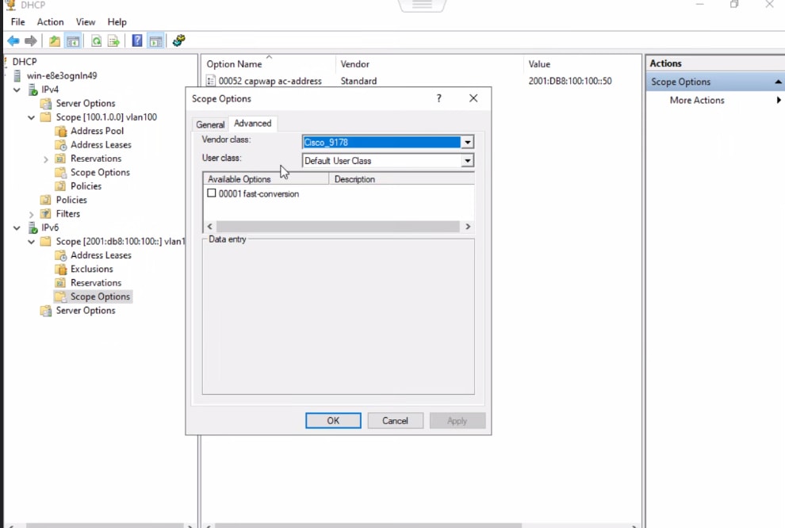Switch to the General tab

[x=209, y=124]
